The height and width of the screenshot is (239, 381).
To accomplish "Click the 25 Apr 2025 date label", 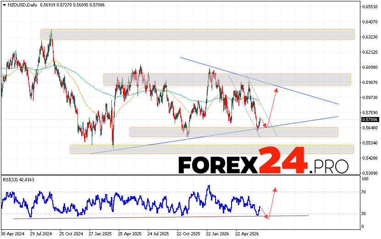I will [x=130, y=233].
